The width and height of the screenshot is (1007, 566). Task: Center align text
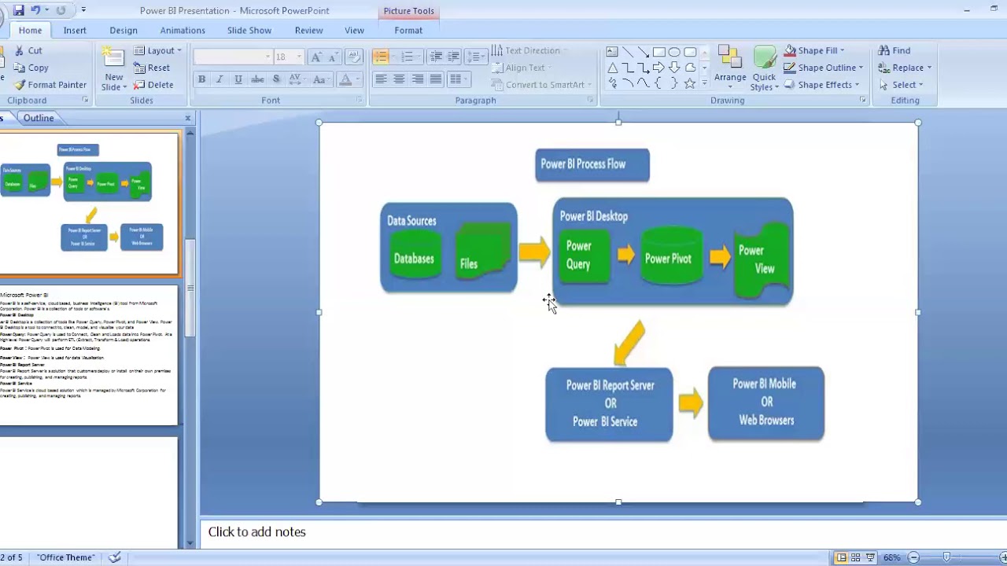tap(399, 79)
